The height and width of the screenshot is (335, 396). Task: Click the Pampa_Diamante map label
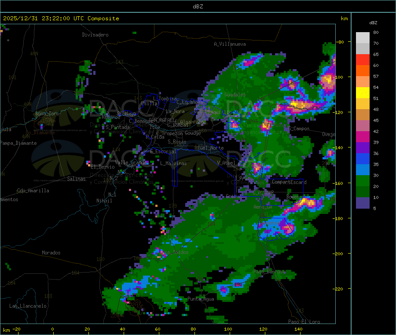[18, 143]
